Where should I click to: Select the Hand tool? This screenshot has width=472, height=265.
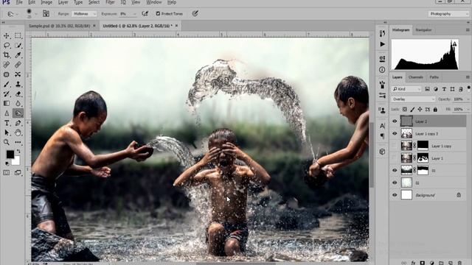tap(18, 132)
